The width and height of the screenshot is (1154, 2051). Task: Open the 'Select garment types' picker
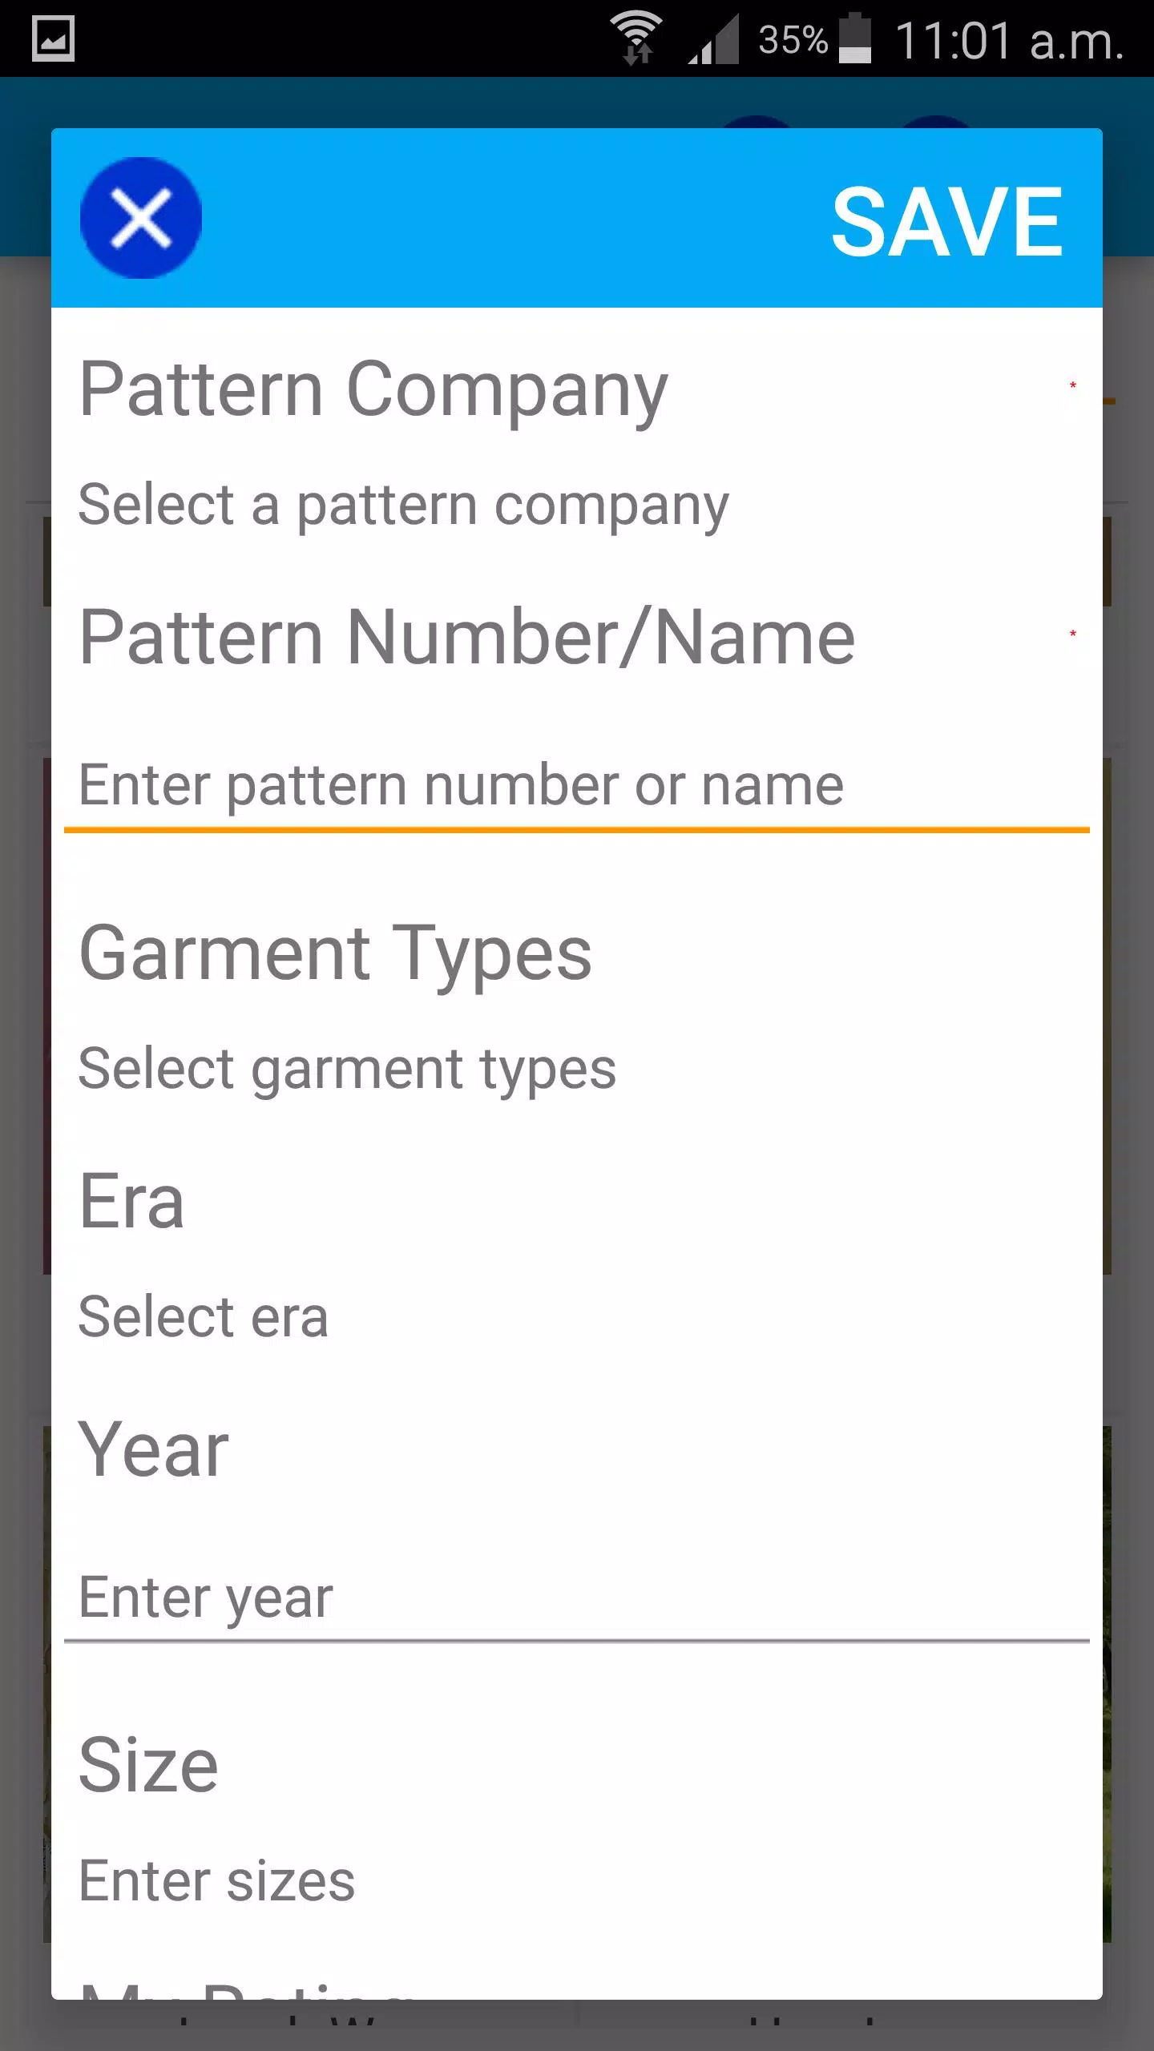pos(348,1070)
